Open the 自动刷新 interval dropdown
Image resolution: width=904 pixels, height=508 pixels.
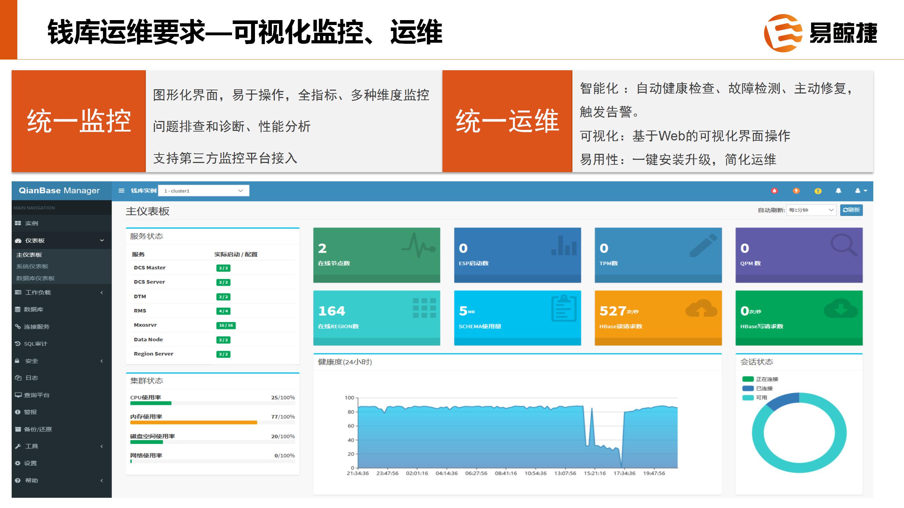[811, 210]
